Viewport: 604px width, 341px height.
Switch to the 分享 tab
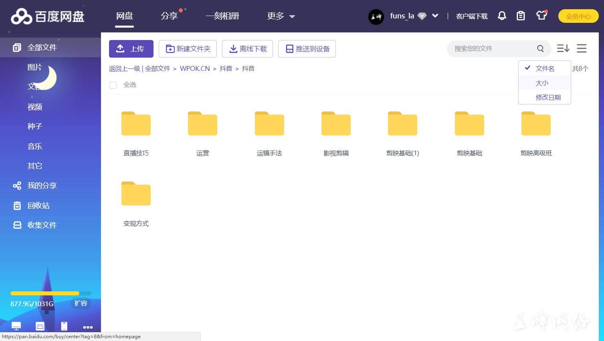(169, 16)
